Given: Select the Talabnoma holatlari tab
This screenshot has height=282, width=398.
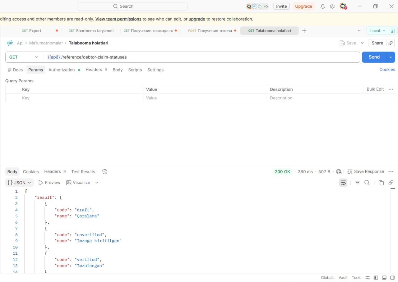Looking at the screenshot, I should 270,31.
